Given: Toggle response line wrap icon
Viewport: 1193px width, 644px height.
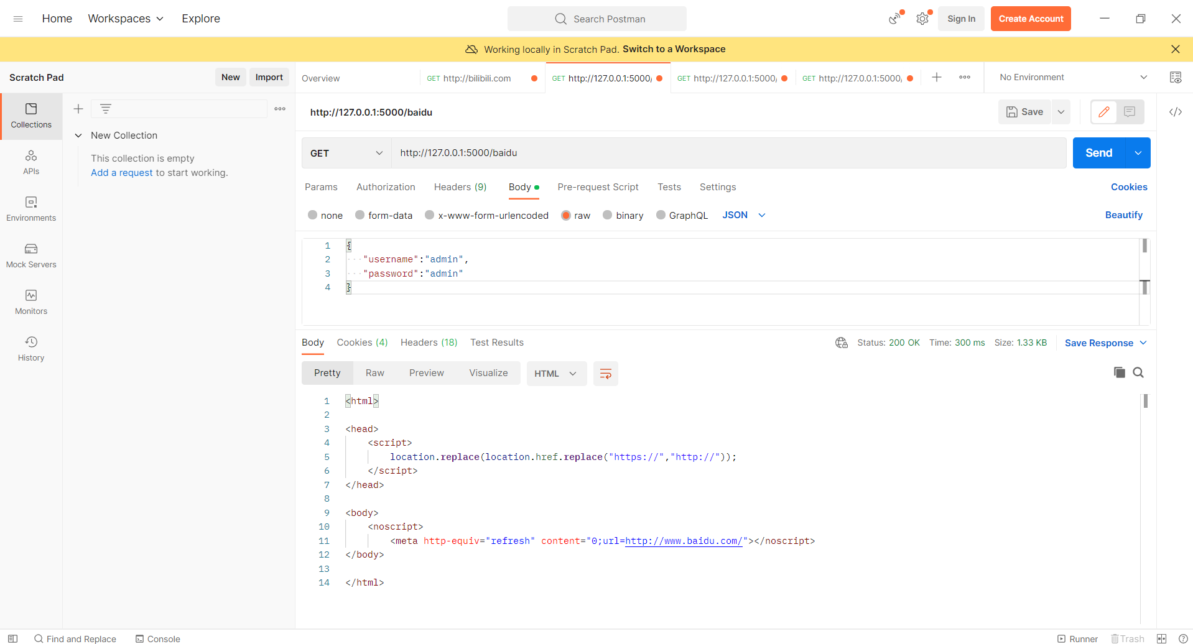Looking at the screenshot, I should 606,374.
